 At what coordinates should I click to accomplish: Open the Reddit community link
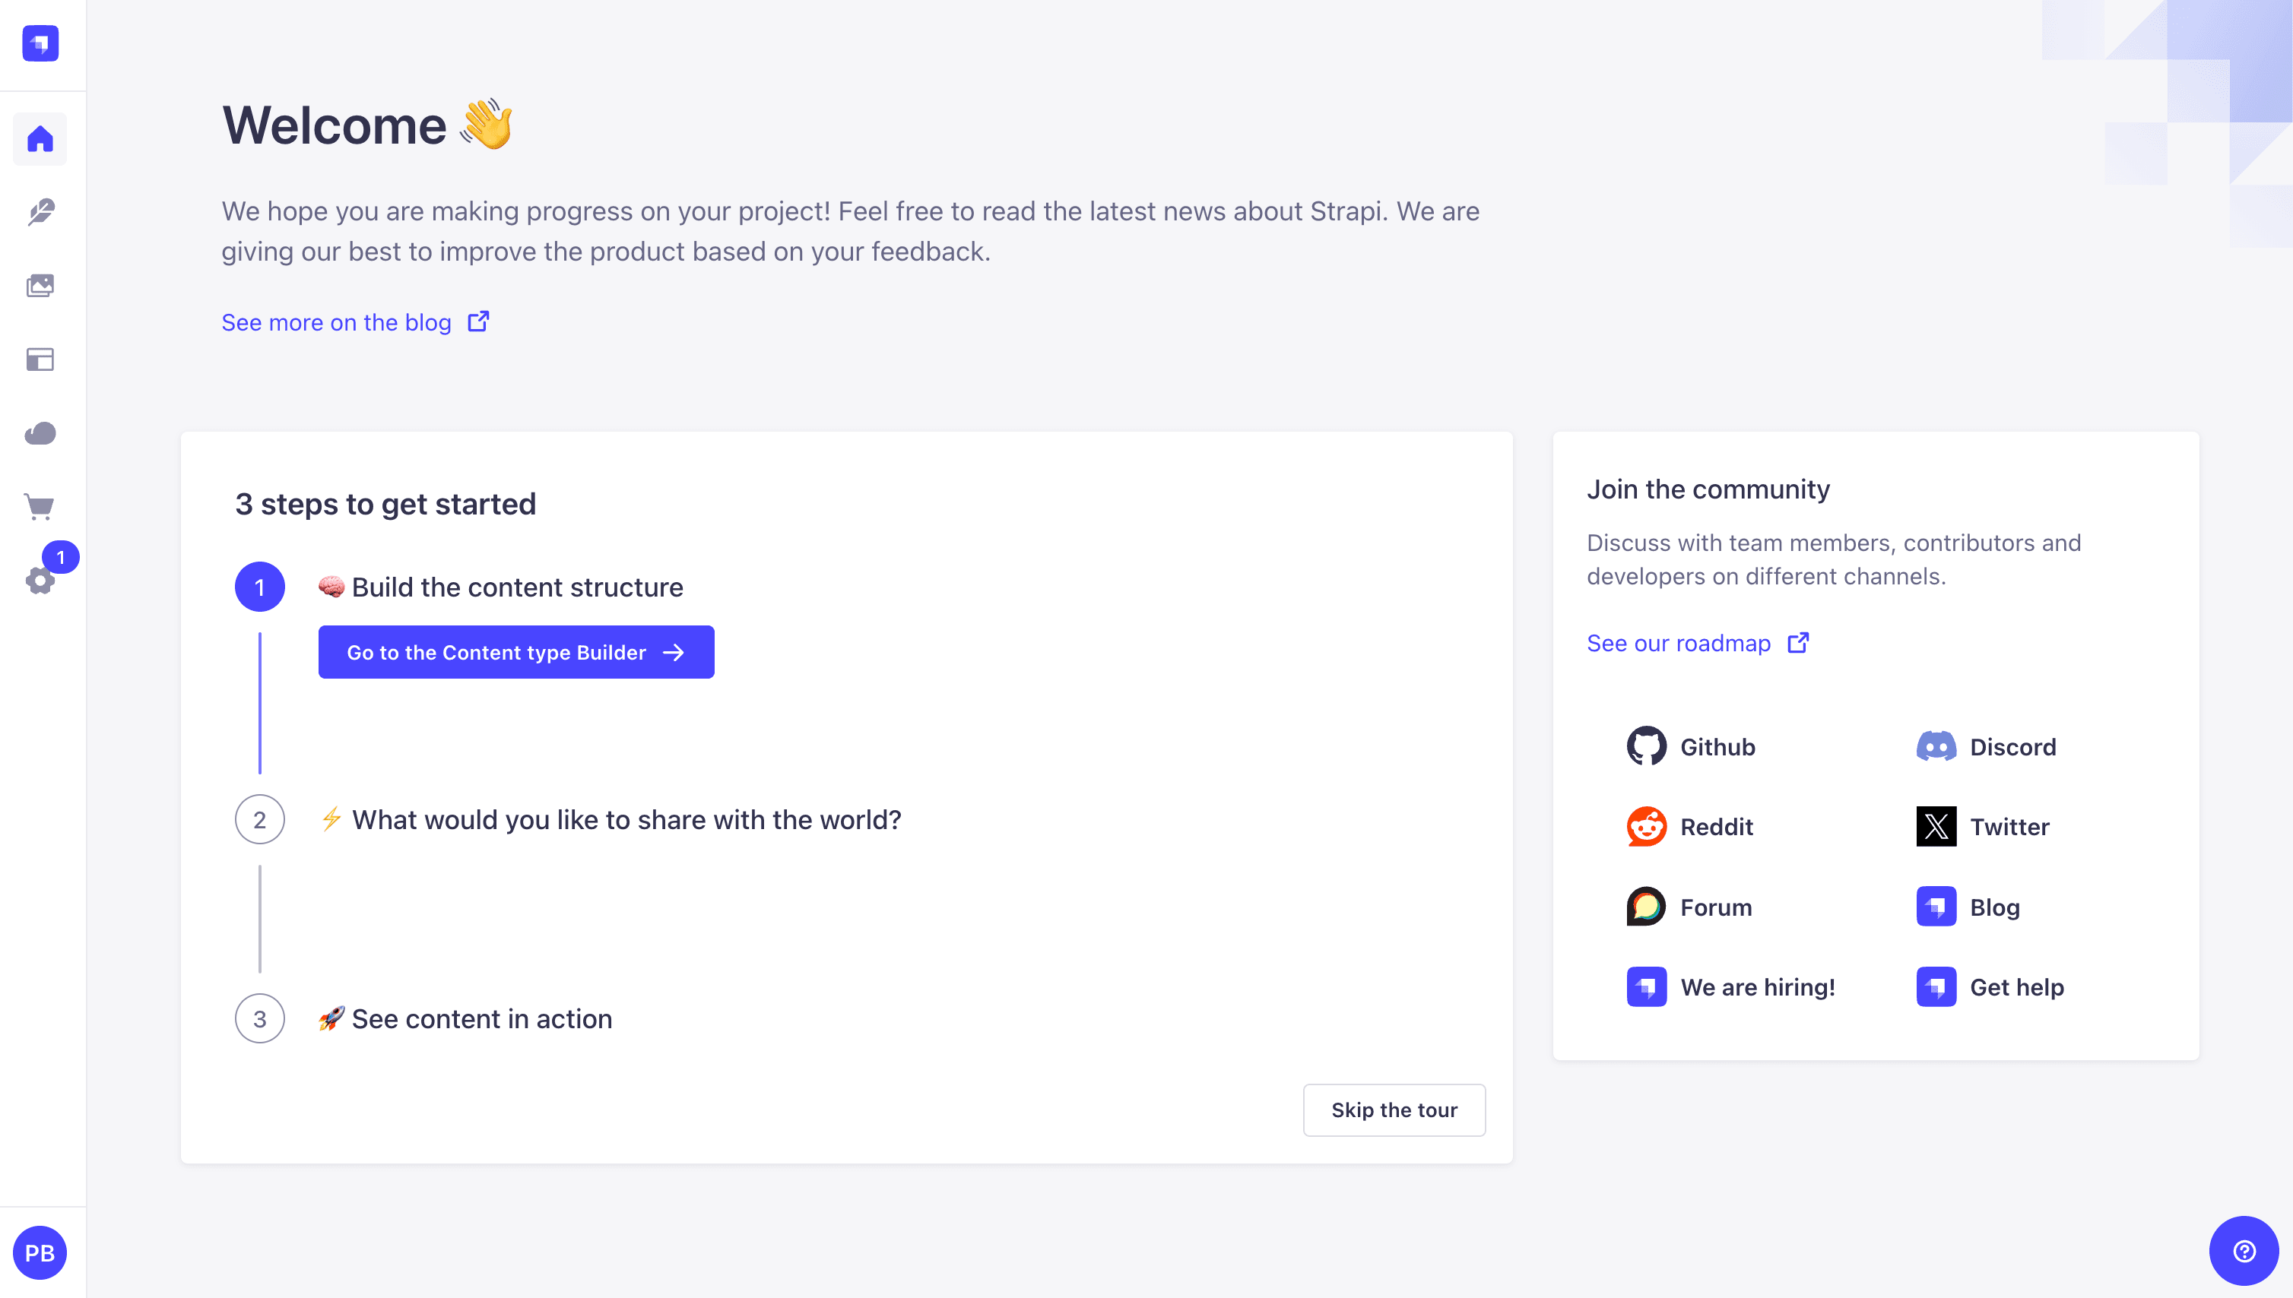1690,826
